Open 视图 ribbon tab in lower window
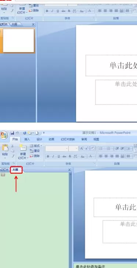Viewport: 137px width, 268px height. coord(96,139)
